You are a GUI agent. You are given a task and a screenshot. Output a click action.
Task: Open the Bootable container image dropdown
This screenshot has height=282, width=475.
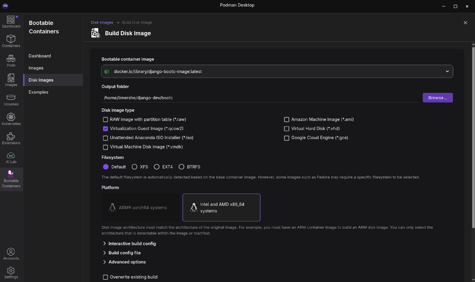277,72
